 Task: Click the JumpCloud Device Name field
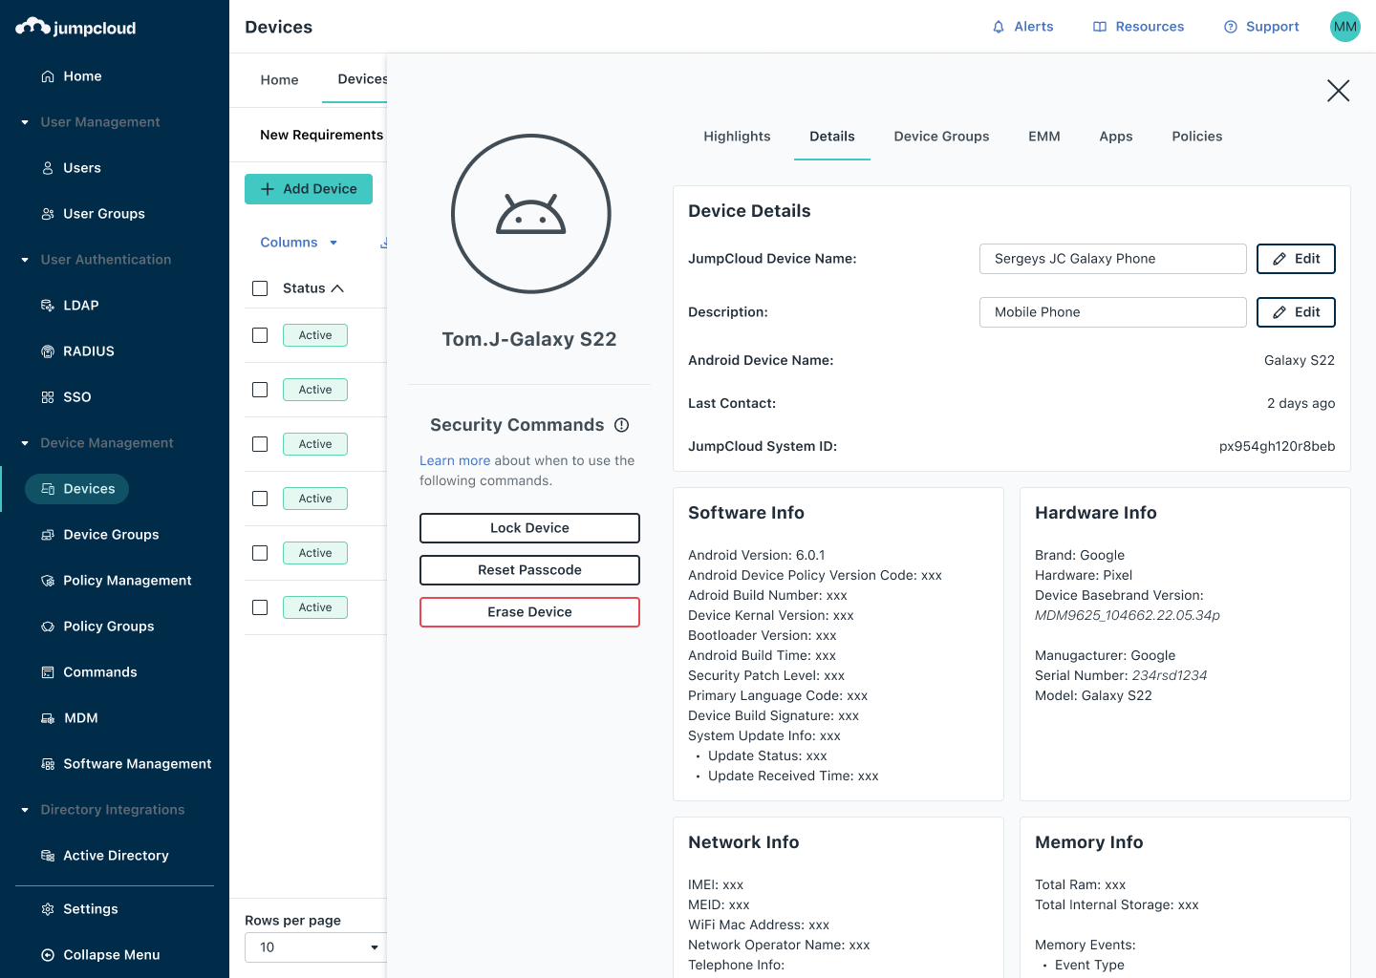[x=1113, y=259]
